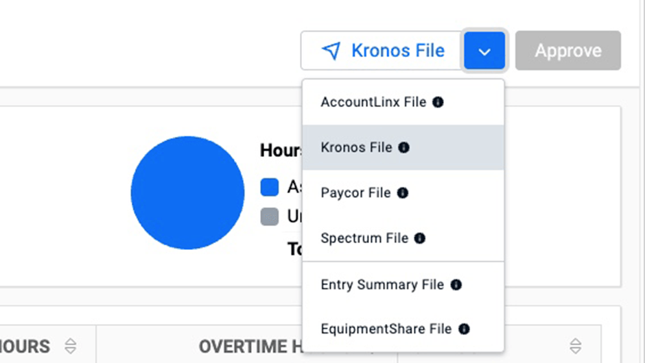Viewport: 645px width, 363px height.
Task: Click the Kronos File export button
Action: click(382, 51)
